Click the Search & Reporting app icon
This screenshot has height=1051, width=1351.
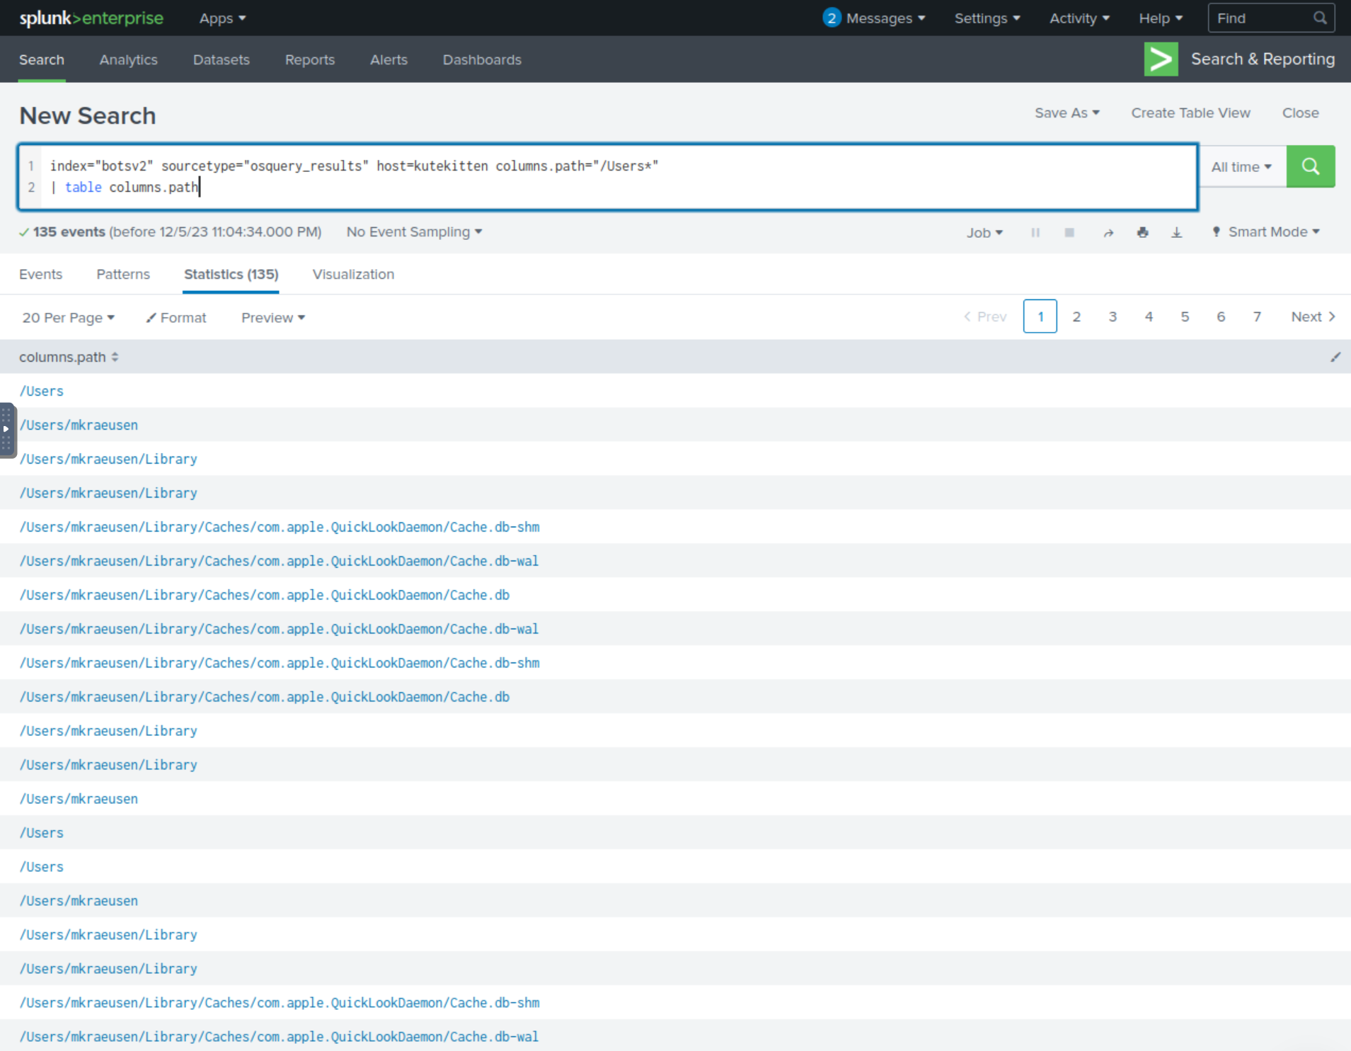(1161, 59)
